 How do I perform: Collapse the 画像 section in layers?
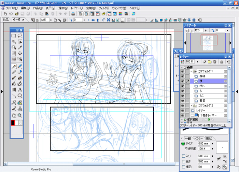click(182, 67)
